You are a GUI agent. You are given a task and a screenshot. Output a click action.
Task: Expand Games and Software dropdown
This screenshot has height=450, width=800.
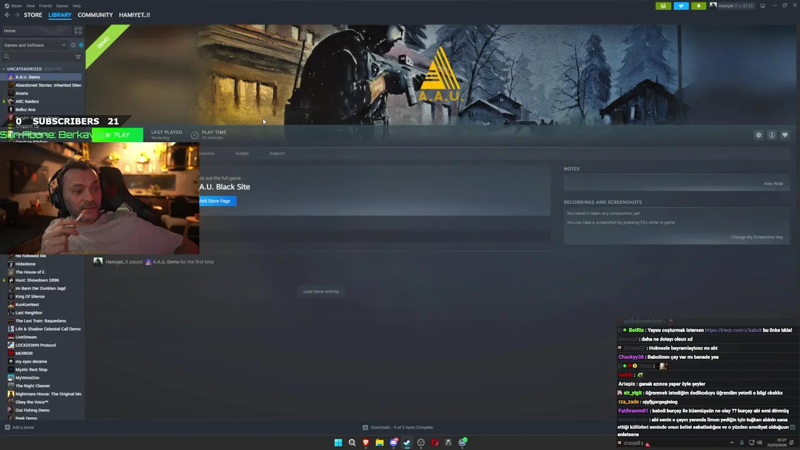coord(34,45)
